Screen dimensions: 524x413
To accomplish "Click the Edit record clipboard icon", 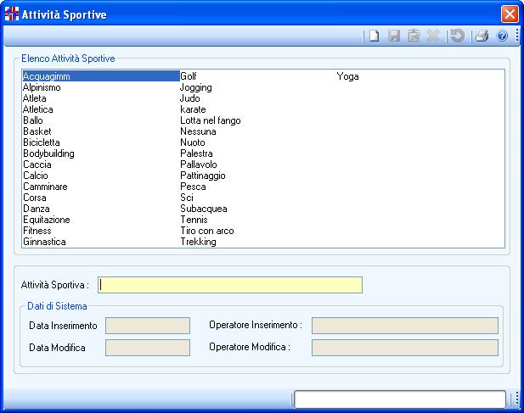I will point(414,36).
